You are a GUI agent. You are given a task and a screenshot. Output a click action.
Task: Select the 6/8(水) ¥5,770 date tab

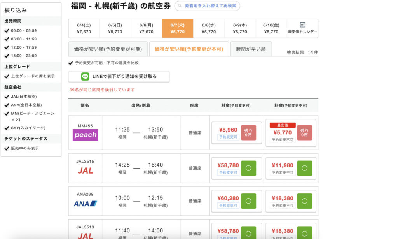[209, 28]
